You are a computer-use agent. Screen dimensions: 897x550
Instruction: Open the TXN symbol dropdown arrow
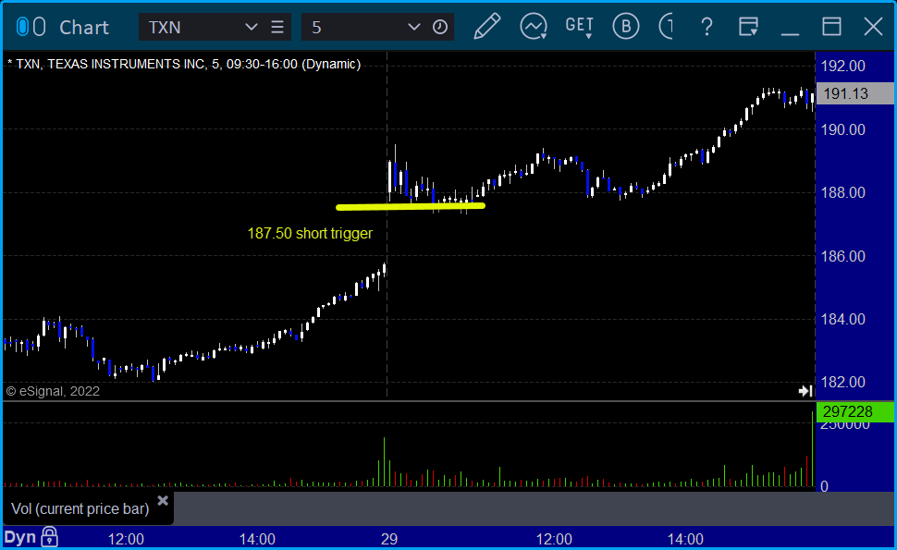pyautogui.click(x=251, y=27)
